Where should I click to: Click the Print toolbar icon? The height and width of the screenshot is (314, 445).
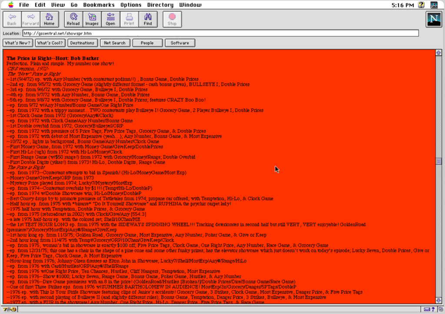coord(129,19)
